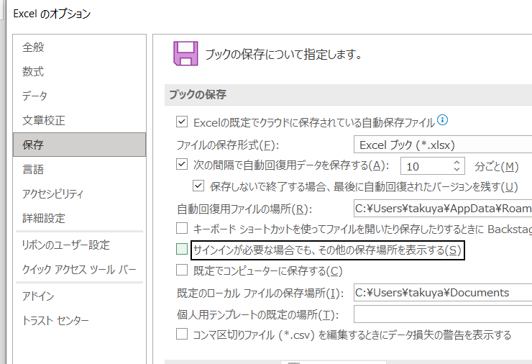532x364 pixels.
Task: Open 詳細設定 options
Action: point(79,219)
